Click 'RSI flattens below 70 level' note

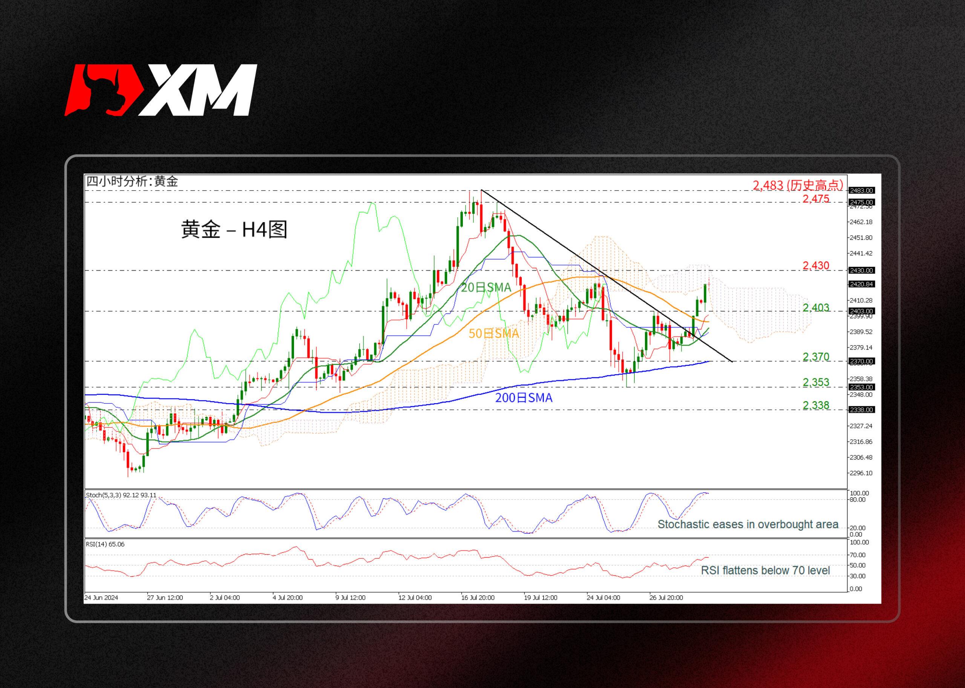point(765,570)
